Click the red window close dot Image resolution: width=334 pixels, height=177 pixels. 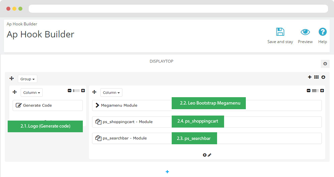coord(8,9)
